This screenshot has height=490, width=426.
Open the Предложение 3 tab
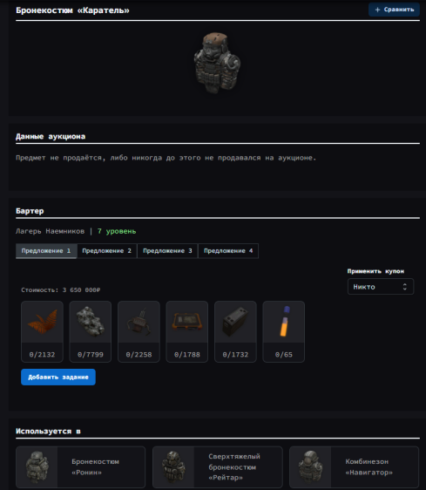click(x=167, y=251)
